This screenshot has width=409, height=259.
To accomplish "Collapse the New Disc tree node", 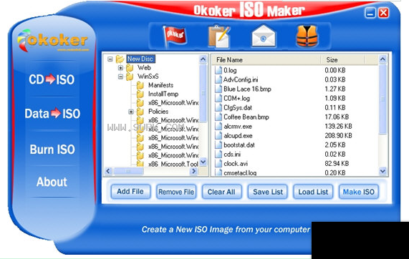I will tap(110, 59).
